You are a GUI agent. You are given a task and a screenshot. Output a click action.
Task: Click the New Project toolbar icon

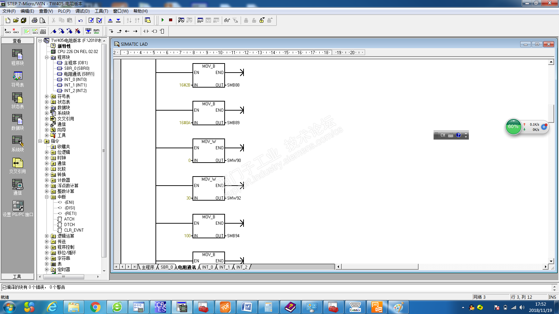8,20
